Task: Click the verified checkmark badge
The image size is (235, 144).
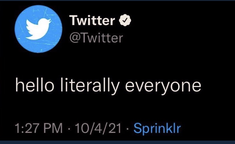Action: [125, 20]
